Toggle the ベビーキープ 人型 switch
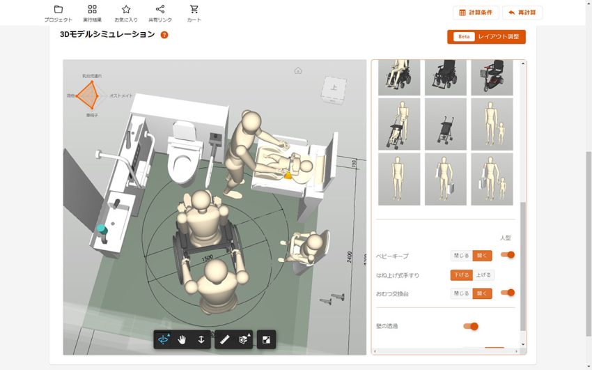 tap(508, 255)
